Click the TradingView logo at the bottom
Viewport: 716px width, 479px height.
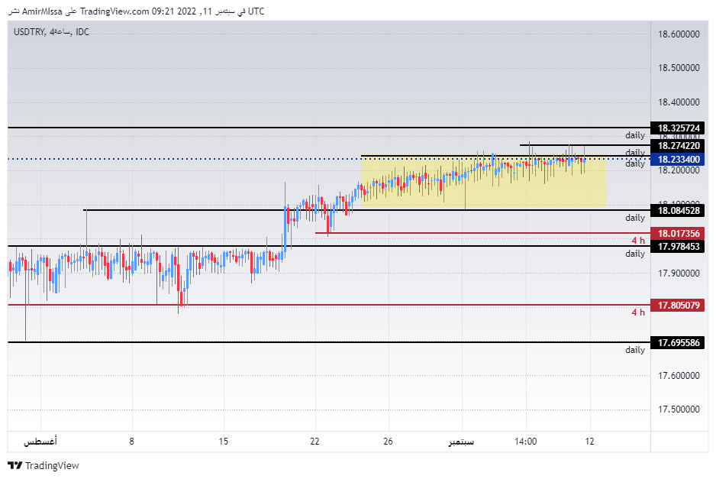[x=44, y=465]
